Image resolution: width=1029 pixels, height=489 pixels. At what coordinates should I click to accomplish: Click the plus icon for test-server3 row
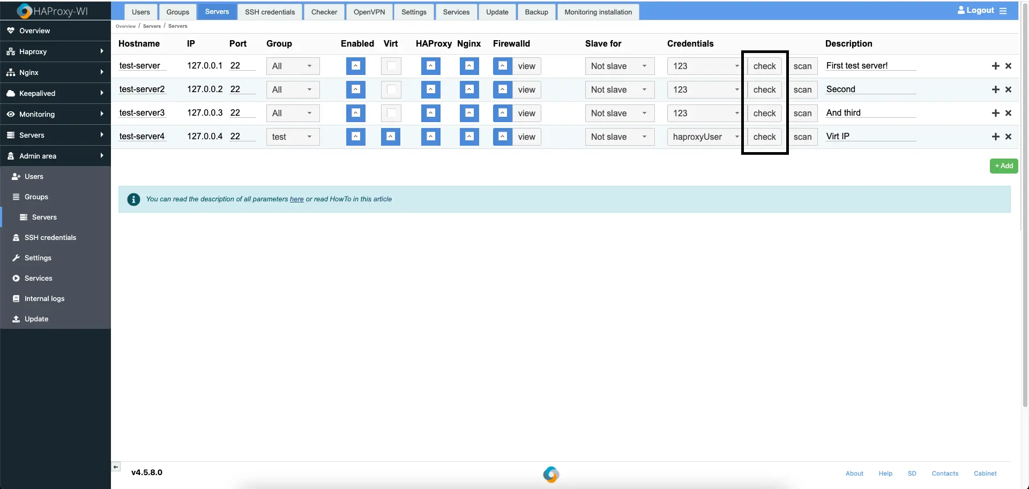[x=995, y=113]
